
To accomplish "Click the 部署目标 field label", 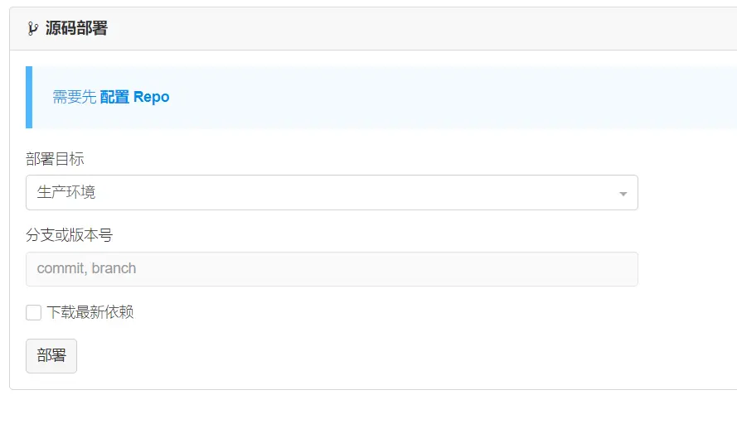I will (x=55, y=159).
